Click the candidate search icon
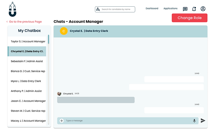214x137 pixels. tap(98, 9)
